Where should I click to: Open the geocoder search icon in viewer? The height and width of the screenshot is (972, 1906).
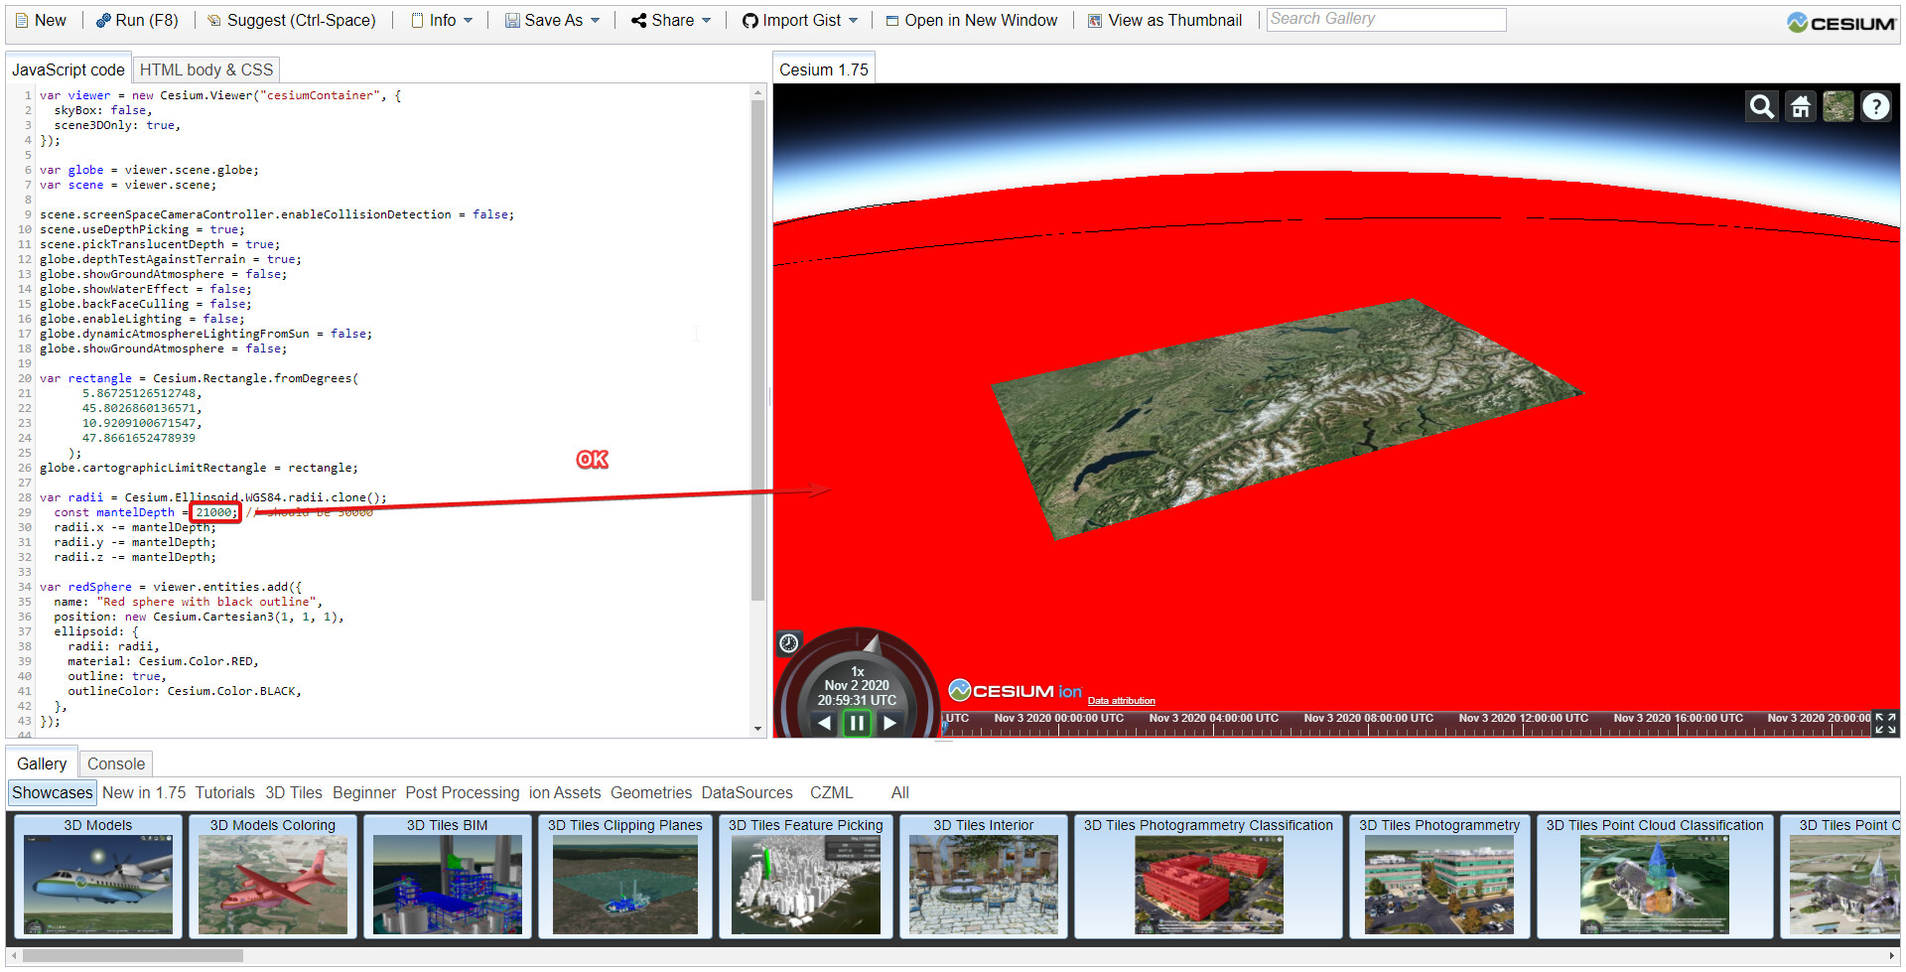click(1762, 106)
